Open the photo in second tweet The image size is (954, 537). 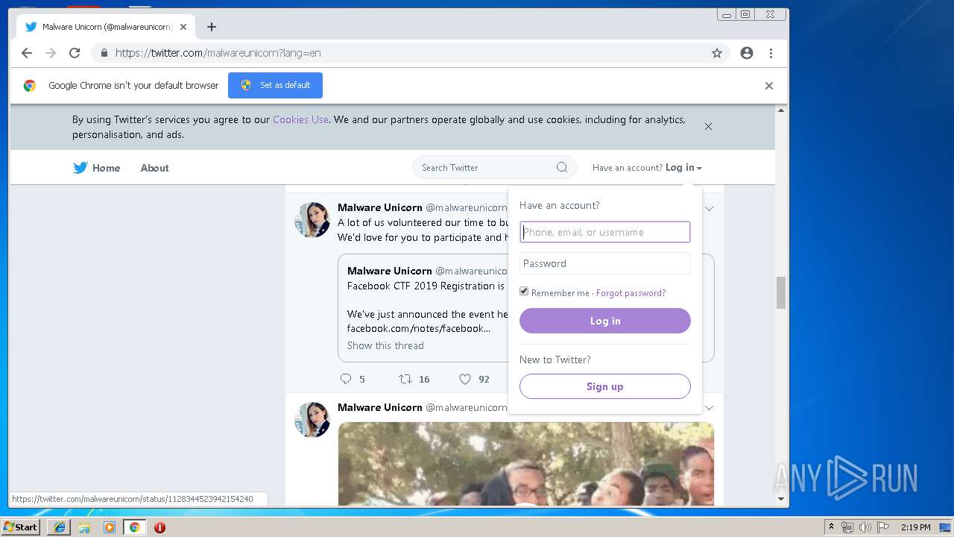[x=526, y=464]
